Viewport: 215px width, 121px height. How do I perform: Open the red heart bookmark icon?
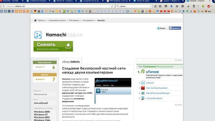(35, 11)
